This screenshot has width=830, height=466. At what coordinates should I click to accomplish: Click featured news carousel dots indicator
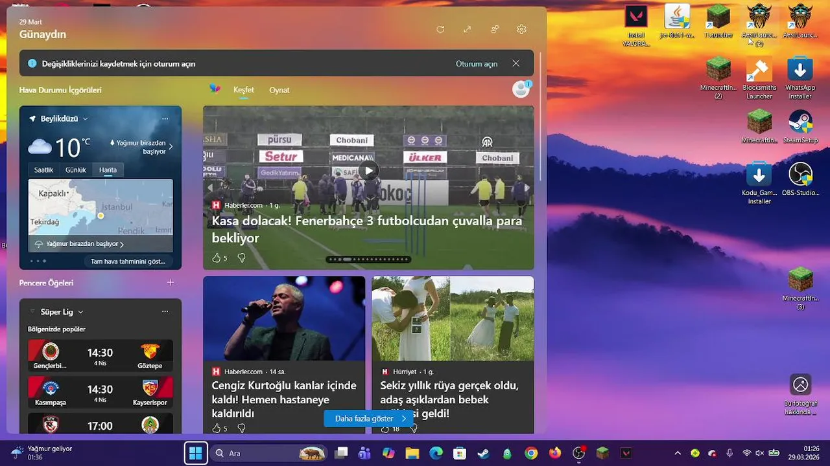369,260
